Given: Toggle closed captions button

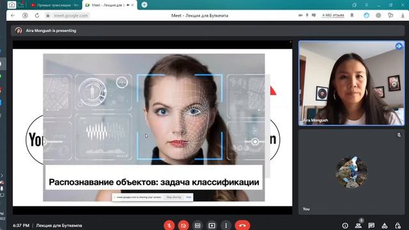Looking at the screenshot, I should [x=197, y=226].
